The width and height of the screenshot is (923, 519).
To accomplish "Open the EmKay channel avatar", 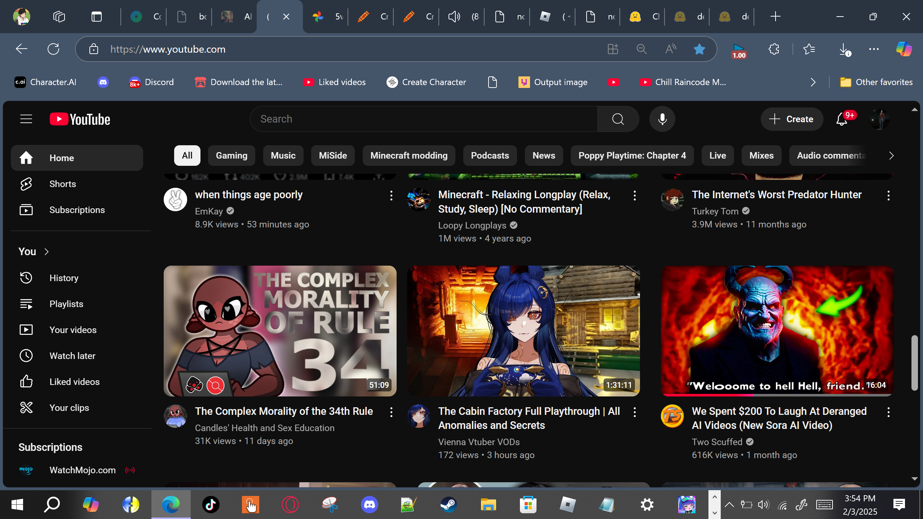I will point(175,199).
